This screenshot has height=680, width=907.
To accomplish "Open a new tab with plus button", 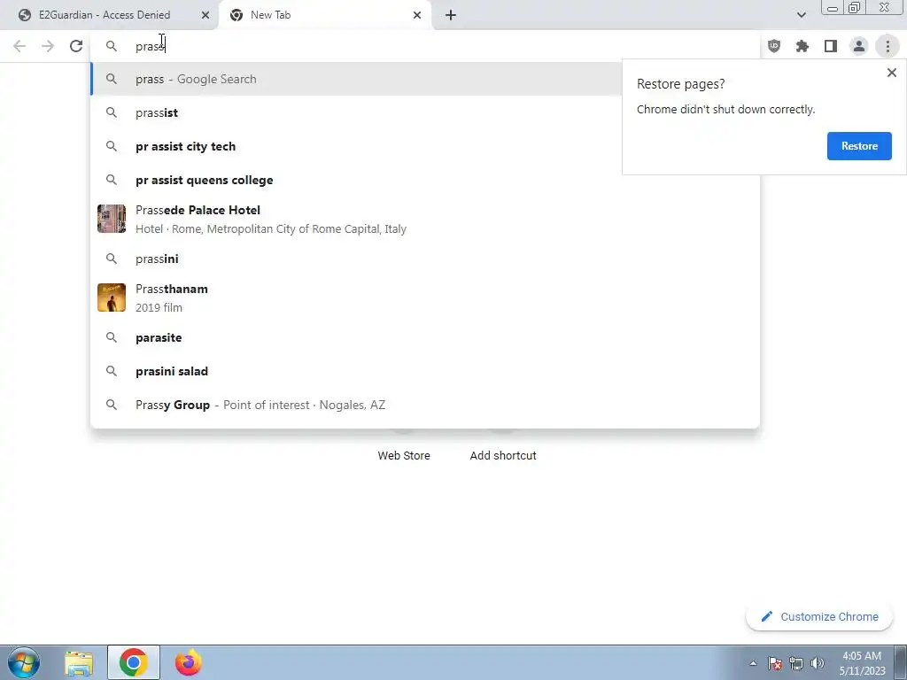I will click(x=451, y=15).
